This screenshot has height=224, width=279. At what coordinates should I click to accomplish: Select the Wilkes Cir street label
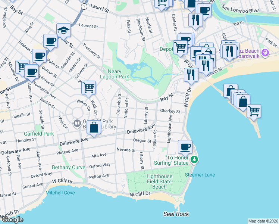[x=84, y=105]
